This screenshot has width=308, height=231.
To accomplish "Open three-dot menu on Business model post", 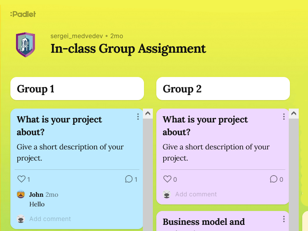I will [284, 219].
